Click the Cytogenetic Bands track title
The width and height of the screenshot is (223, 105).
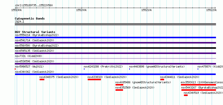click(x=30, y=18)
